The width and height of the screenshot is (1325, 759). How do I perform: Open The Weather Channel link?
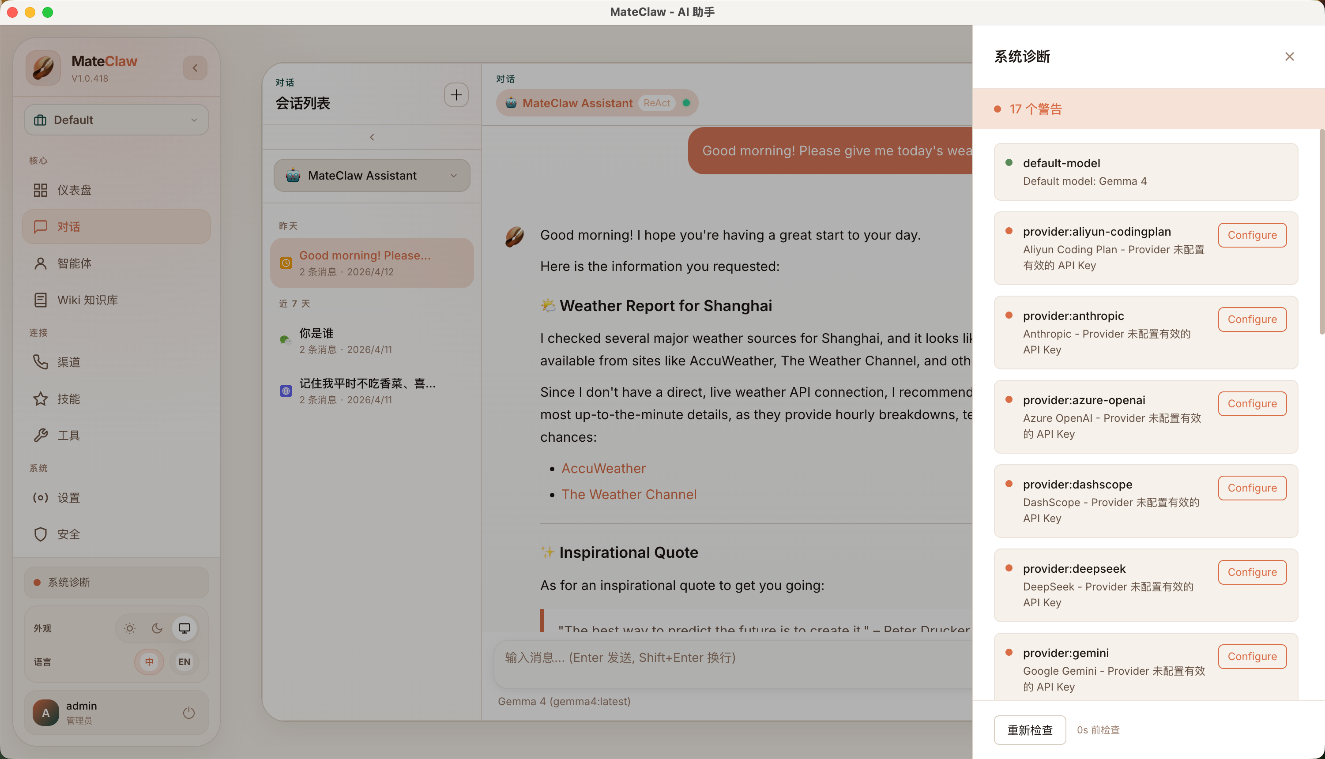[x=629, y=494]
